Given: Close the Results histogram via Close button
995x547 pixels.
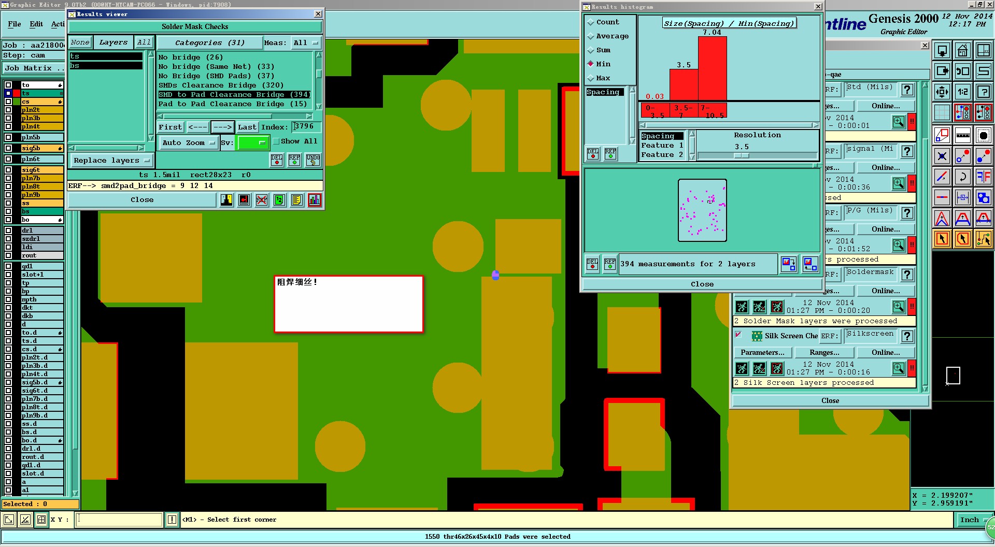Looking at the screenshot, I should [702, 284].
